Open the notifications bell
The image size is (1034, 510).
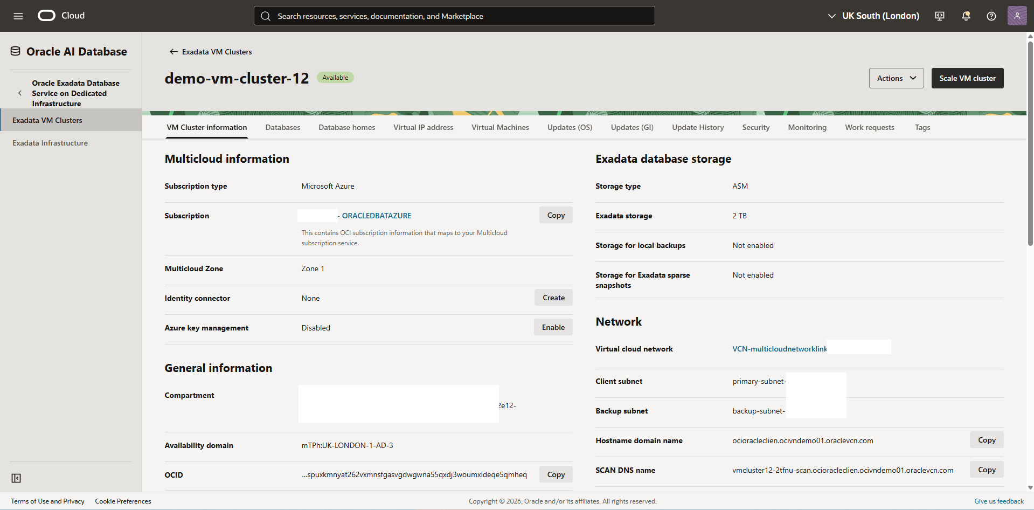tap(965, 16)
